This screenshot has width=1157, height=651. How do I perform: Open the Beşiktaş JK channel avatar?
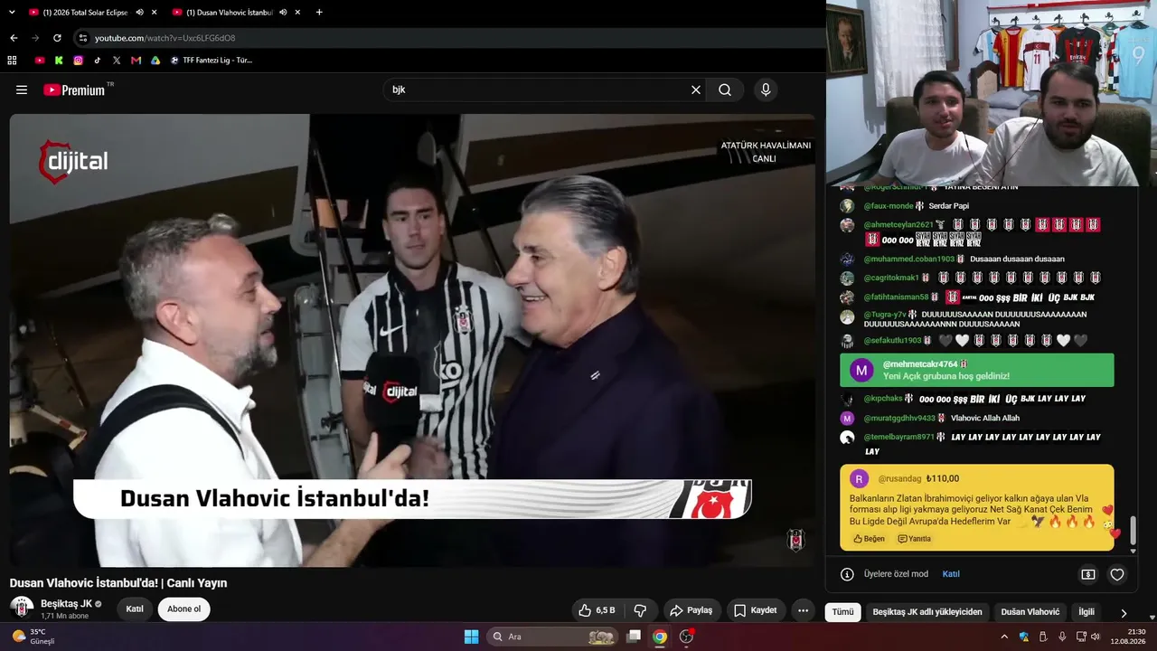click(x=22, y=609)
